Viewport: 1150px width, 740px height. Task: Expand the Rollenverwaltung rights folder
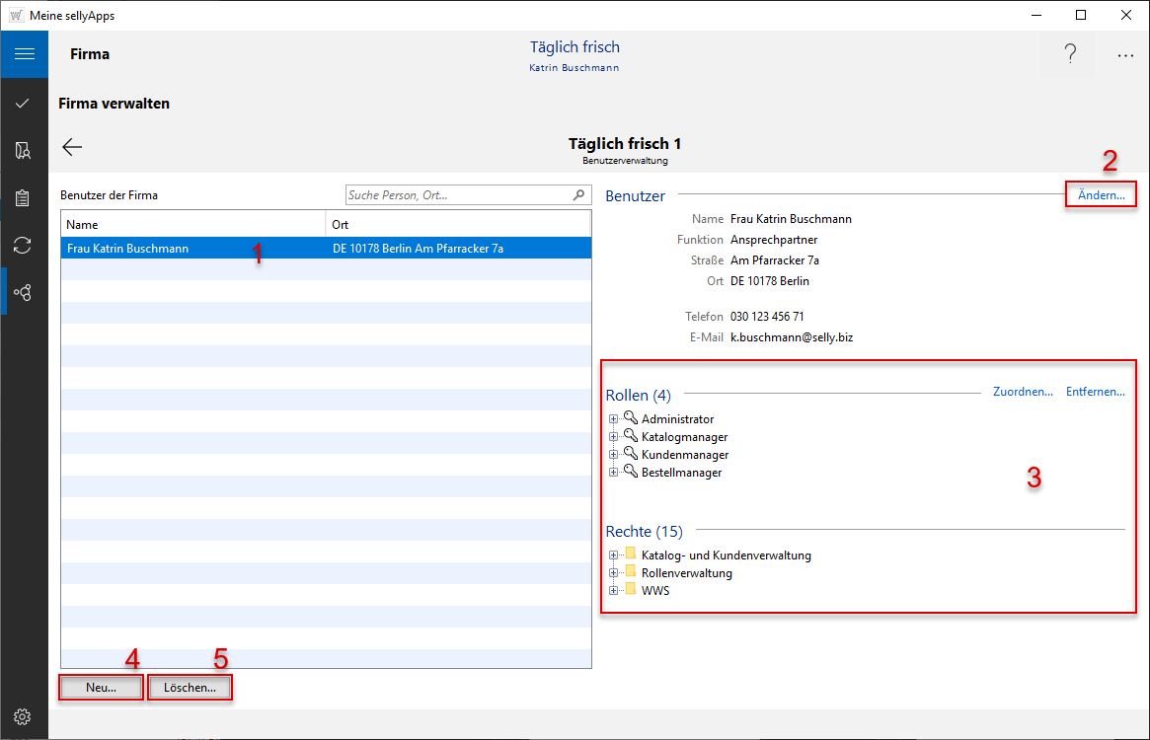coord(614,573)
